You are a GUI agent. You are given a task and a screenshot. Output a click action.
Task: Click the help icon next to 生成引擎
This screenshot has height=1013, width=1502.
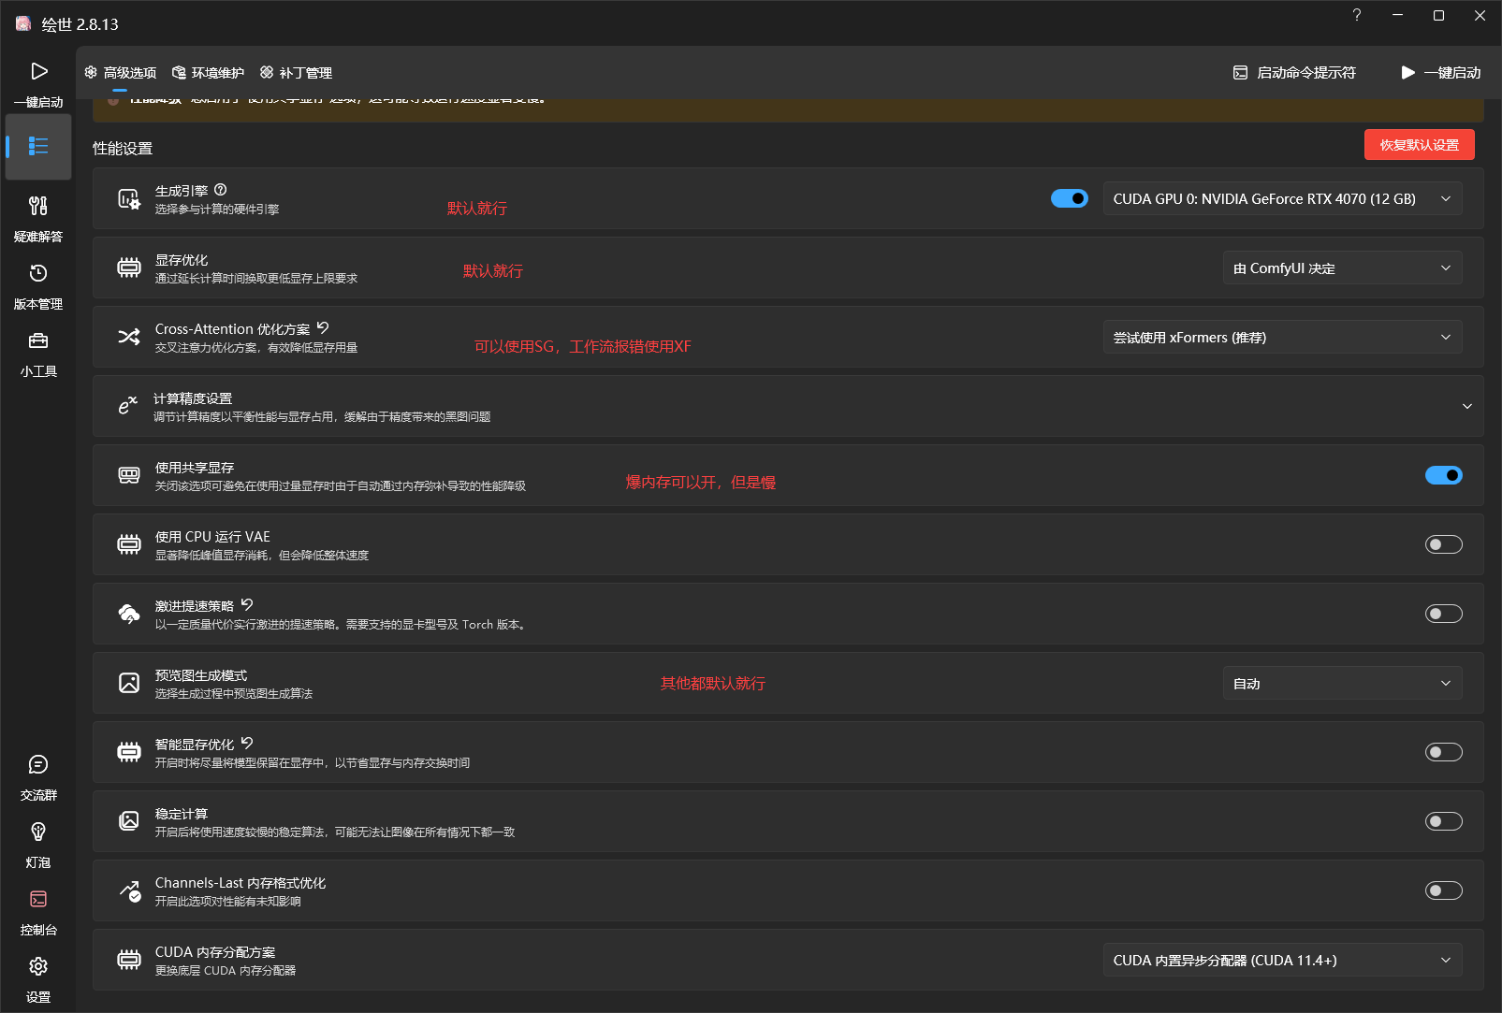click(221, 190)
